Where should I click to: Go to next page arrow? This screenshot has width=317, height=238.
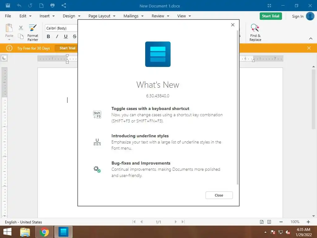pyautogui.click(x=176, y=222)
